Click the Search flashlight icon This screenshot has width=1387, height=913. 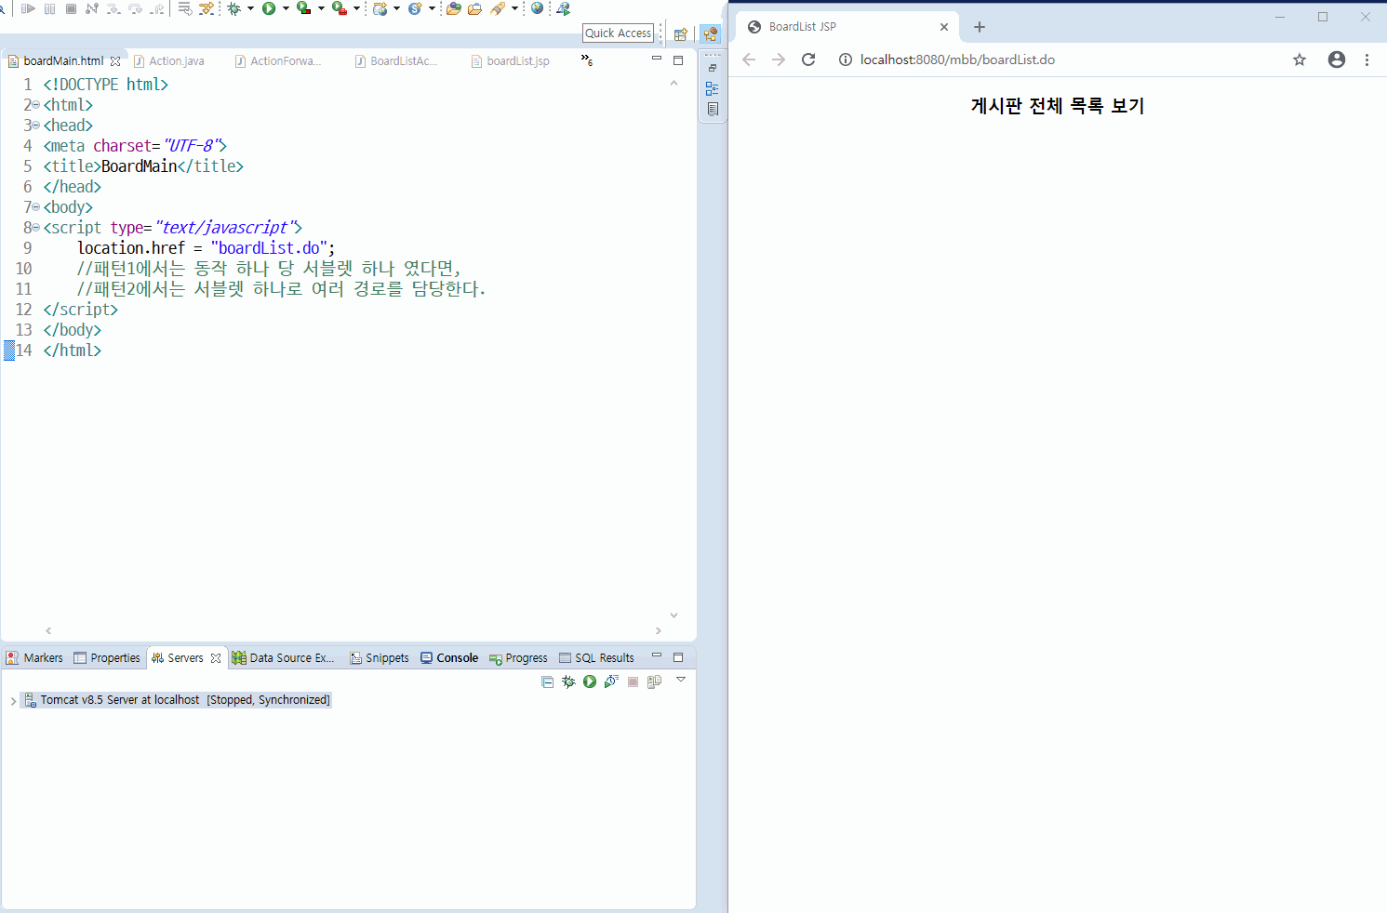pyautogui.click(x=498, y=8)
